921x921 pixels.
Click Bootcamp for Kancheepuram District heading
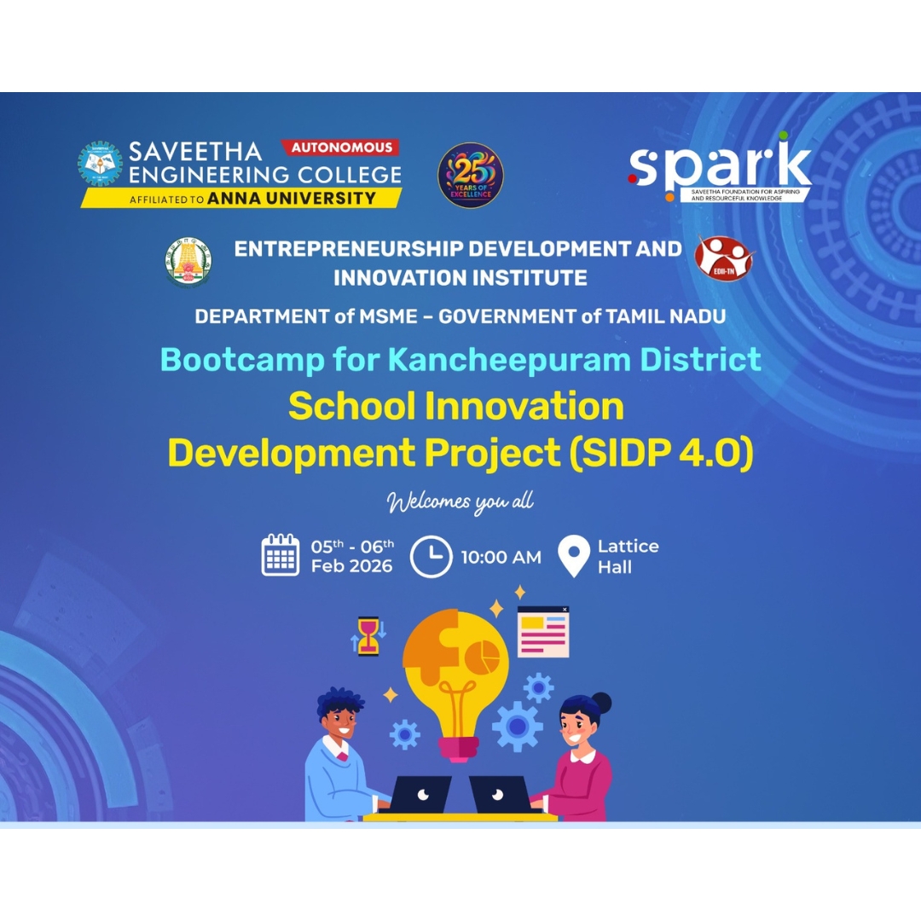coord(460,358)
